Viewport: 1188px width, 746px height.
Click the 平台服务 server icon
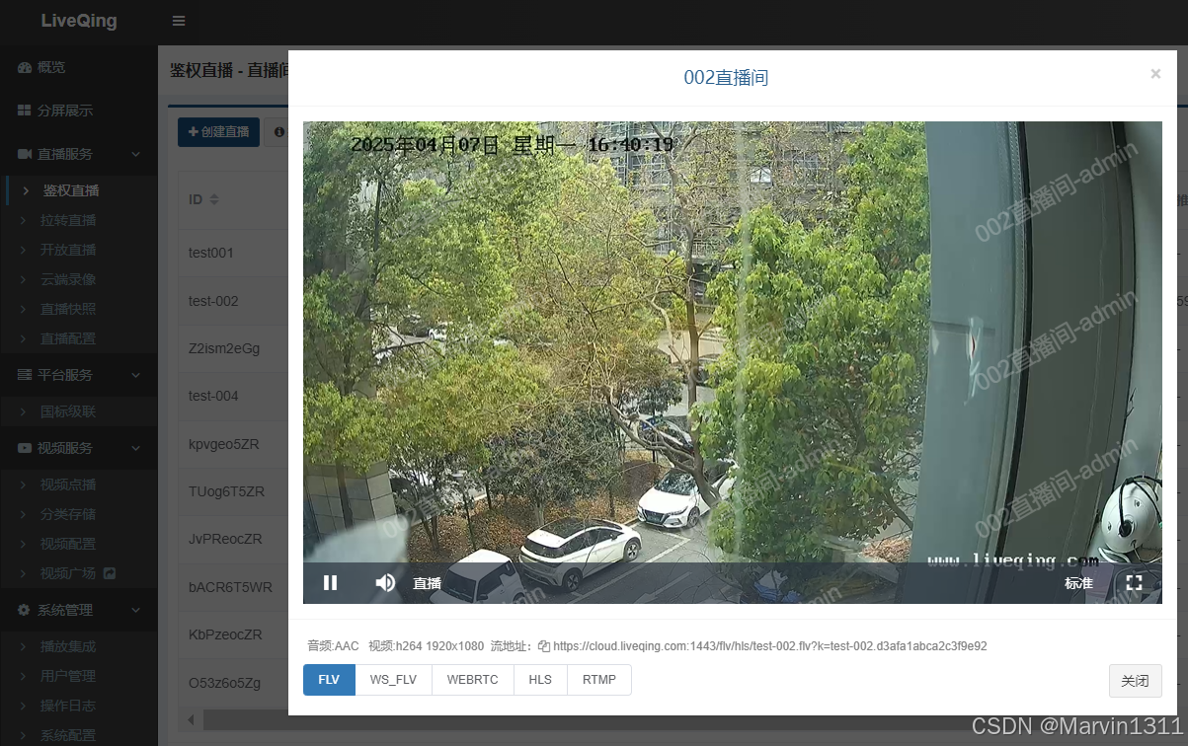25,375
